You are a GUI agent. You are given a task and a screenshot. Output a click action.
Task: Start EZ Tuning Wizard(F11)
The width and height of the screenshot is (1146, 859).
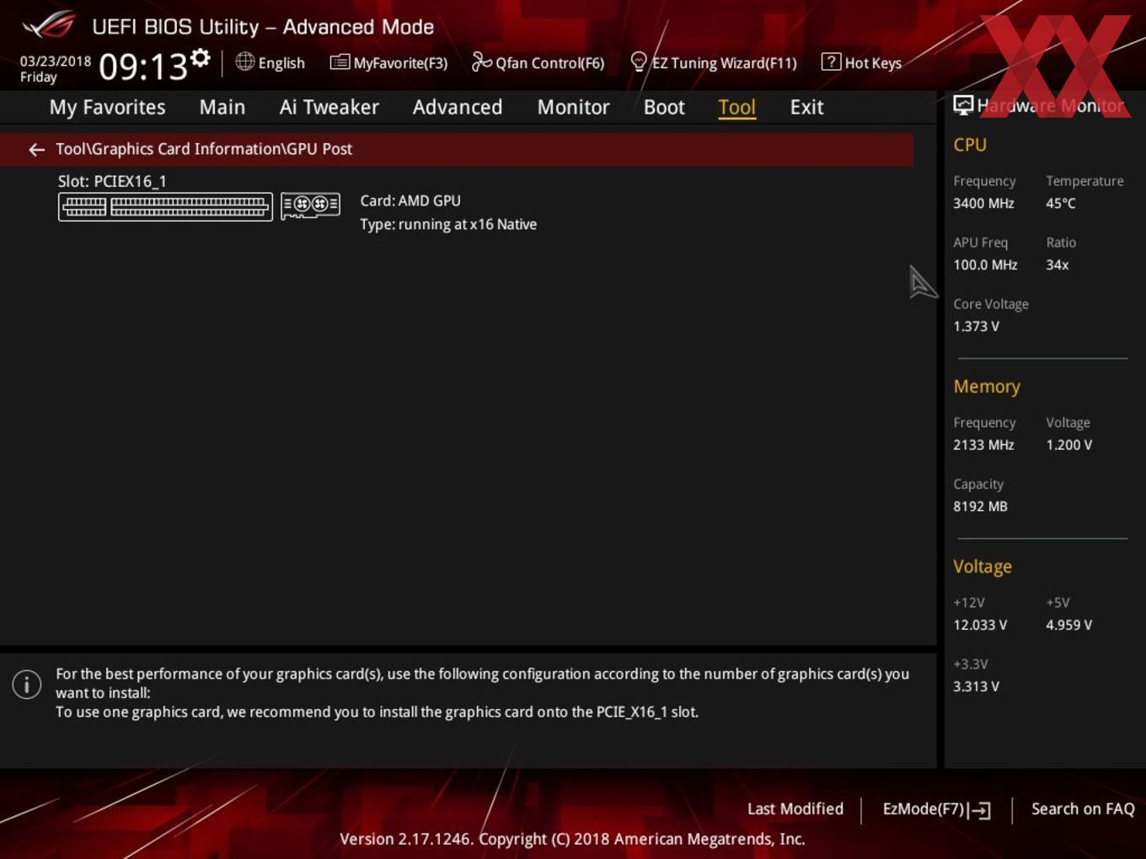[x=714, y=62]
